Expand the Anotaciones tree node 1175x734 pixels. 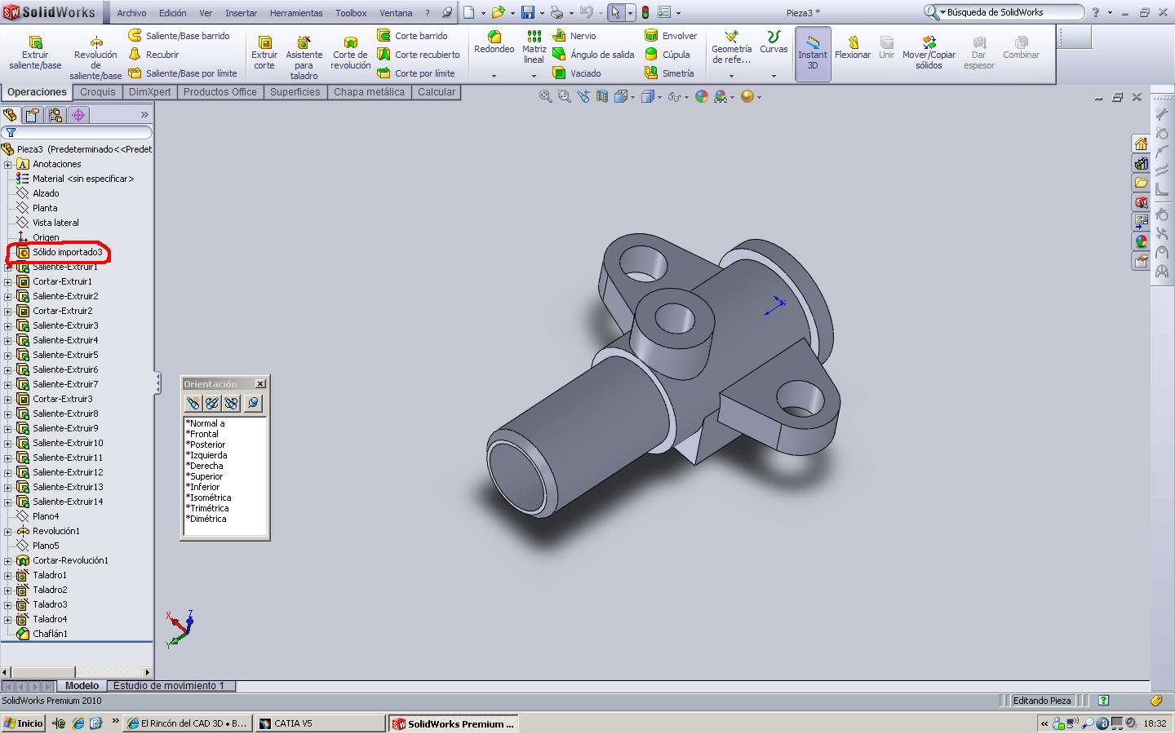click(8, 165)
